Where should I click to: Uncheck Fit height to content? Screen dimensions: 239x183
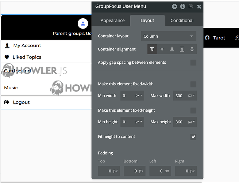193,137
